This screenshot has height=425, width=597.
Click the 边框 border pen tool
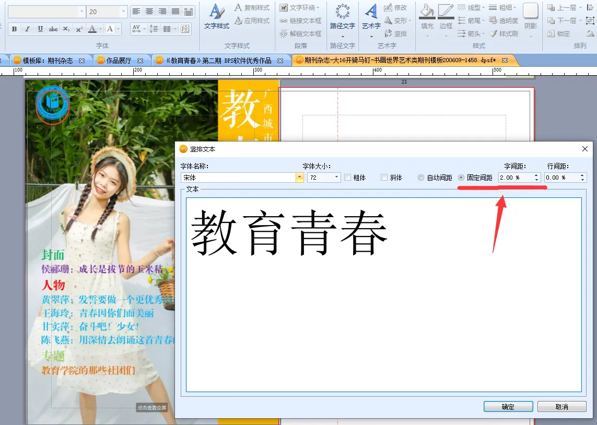pos(446,17)
